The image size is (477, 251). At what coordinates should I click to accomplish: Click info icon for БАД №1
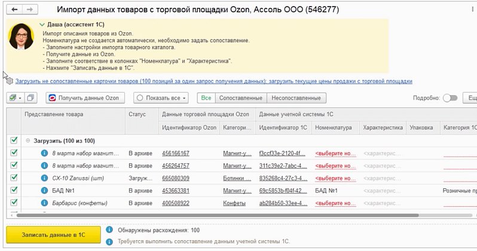44,191
